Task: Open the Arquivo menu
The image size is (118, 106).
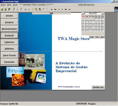Action: [3, 5]
